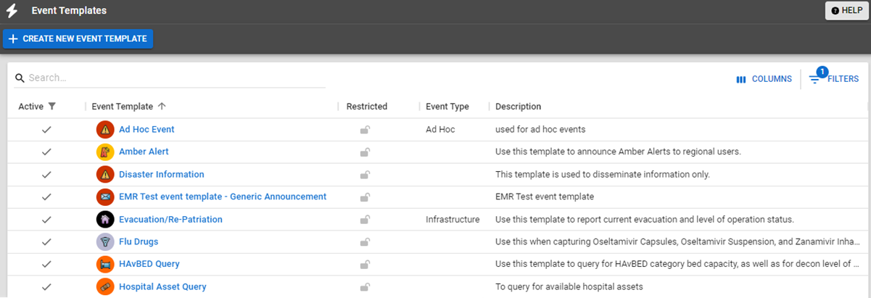Viewport: 871px width, 298px height.
Task: Click Create New Event Template button
Action: 78,38
